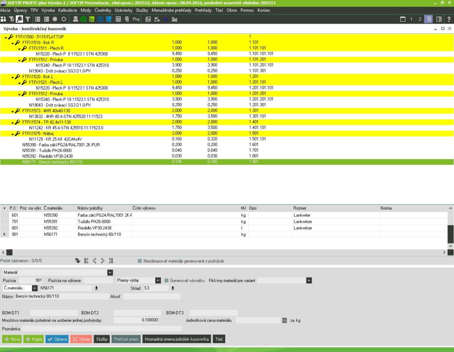Click the green Nový button
Viewport: 454px width, 352px height.
(12, 339)
